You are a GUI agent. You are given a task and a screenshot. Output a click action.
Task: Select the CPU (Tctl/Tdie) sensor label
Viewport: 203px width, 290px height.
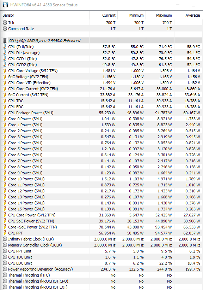coord(21,47)
